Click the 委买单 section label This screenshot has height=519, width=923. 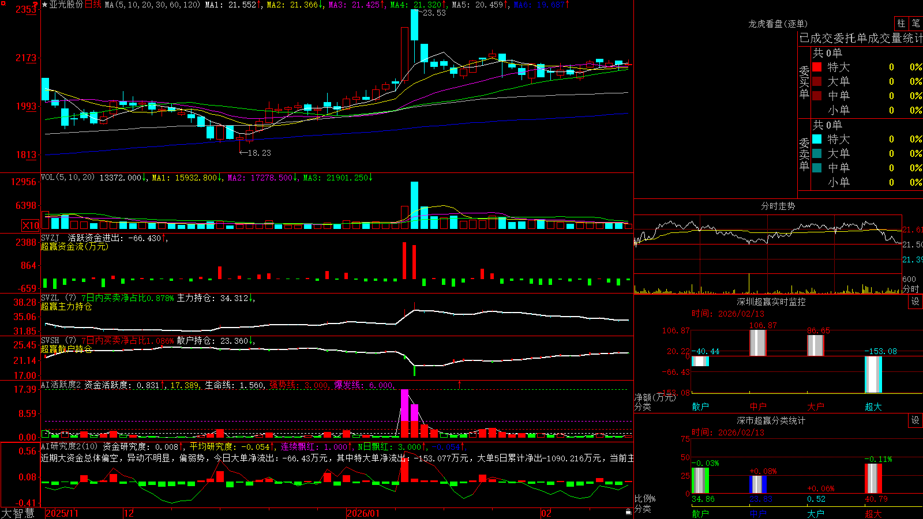pyautogui.click(x=804, y=82)
